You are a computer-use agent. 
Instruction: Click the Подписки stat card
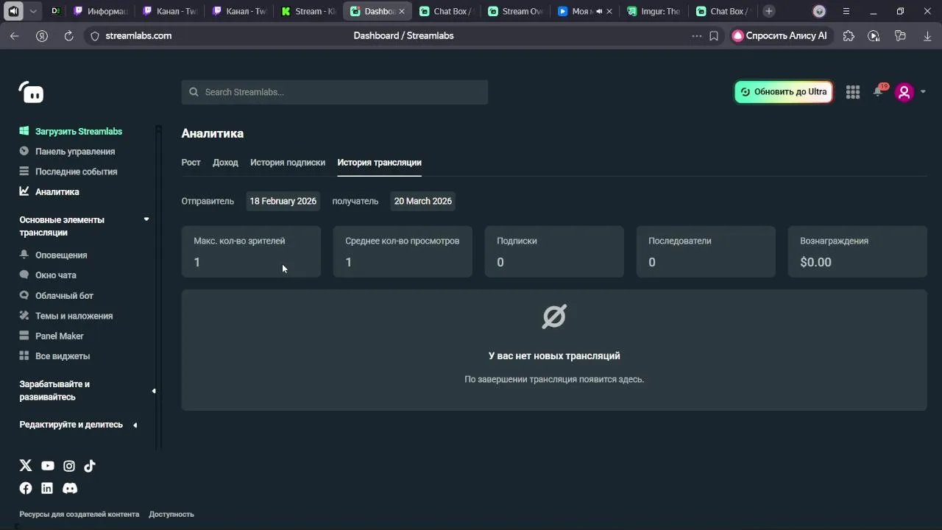(x=554, y=252)
